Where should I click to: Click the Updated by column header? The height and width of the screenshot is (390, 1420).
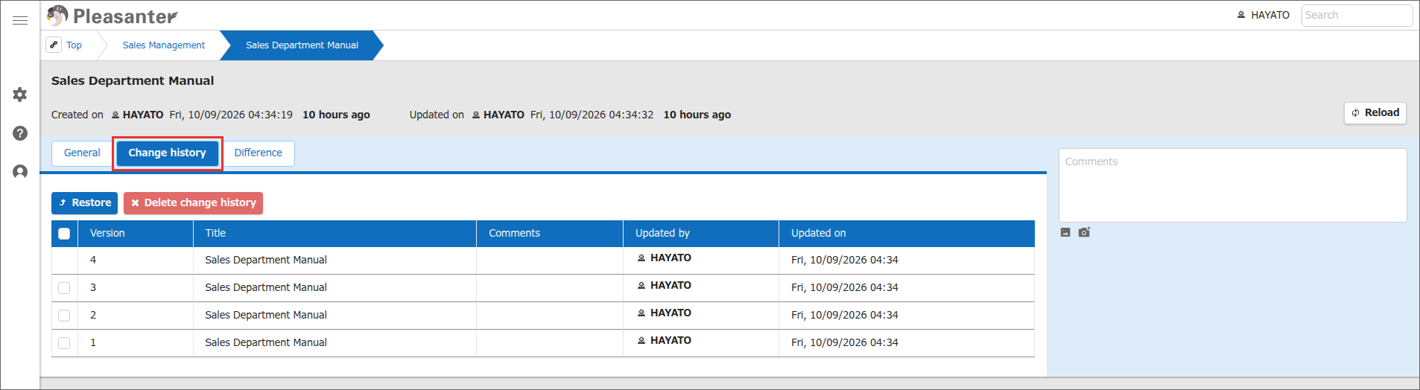click(x=701, y=233)
